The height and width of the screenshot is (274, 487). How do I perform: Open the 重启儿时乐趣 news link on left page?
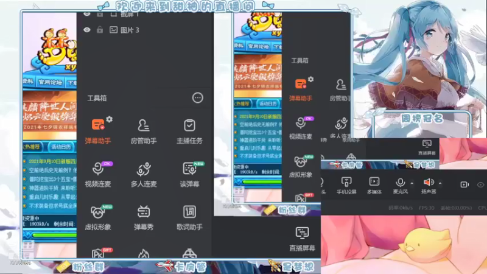pos(52,197)
